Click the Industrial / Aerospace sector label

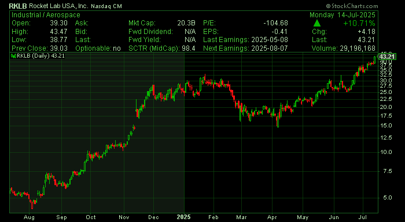coord(46,15)
